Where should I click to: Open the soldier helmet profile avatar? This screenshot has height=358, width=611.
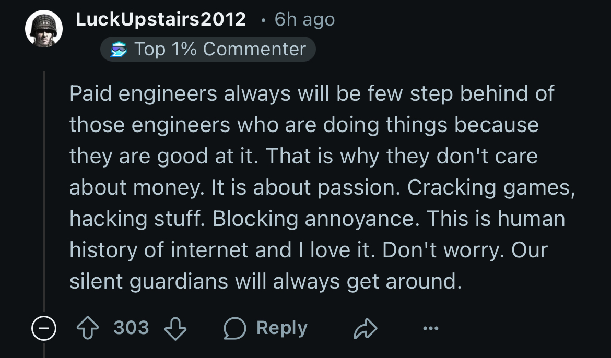(x=44, y=30)
